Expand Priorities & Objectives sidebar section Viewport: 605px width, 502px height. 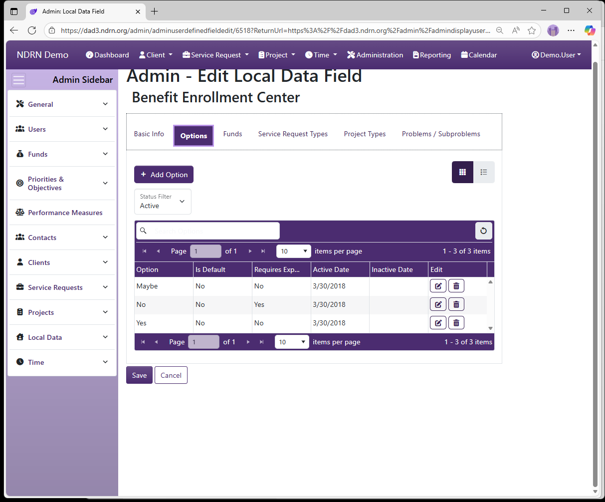coord(62,184)
